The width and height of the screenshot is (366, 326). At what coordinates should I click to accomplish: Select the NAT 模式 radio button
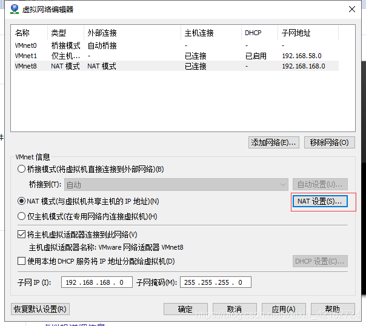pos(21,201)
